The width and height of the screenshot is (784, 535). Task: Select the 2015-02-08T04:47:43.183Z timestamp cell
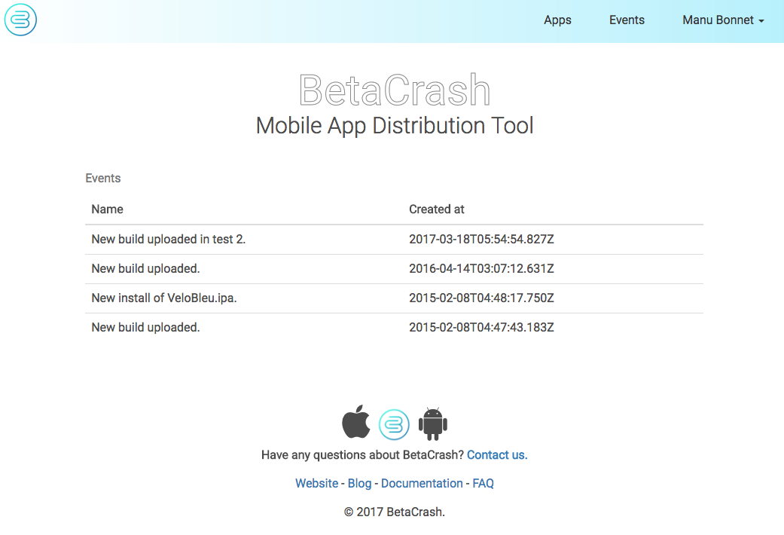481,327
